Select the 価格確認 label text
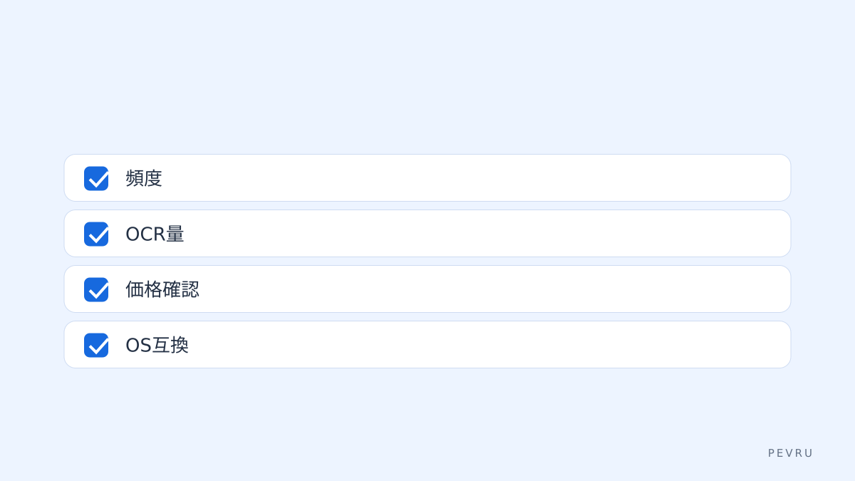Image resolution: width=855 pixels, height=481 pixels. point(162,289)
